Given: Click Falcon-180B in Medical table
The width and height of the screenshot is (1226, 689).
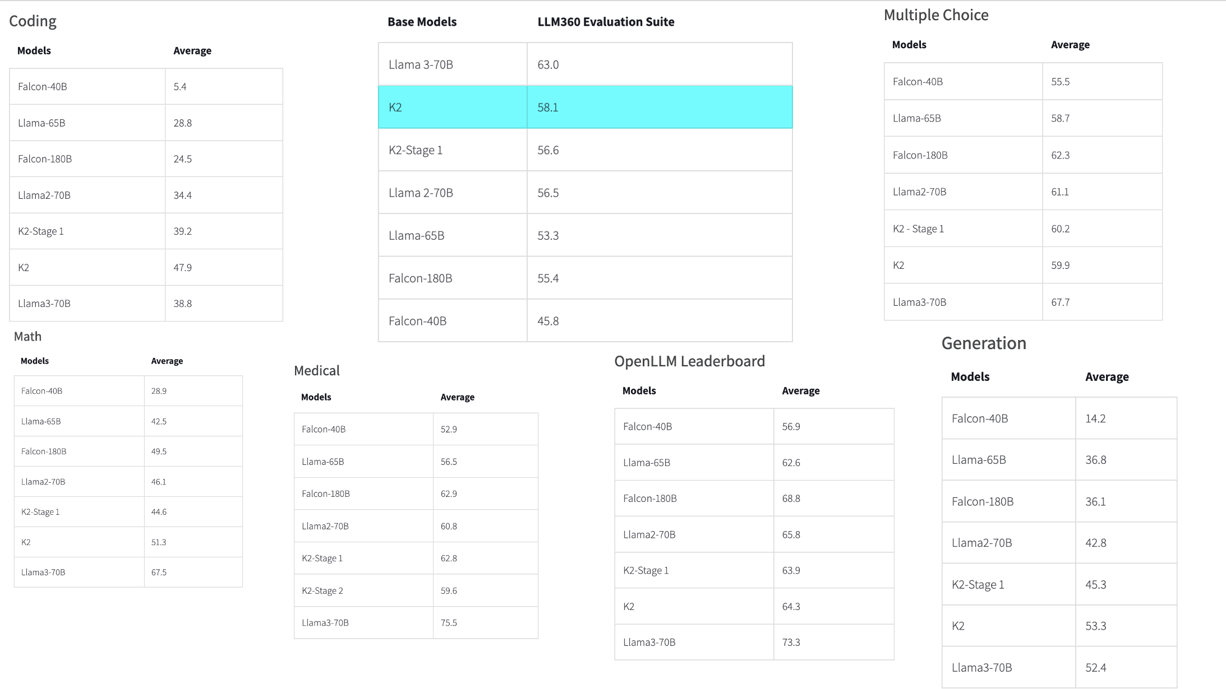Looking at the screenshot, I should (326, 494).
